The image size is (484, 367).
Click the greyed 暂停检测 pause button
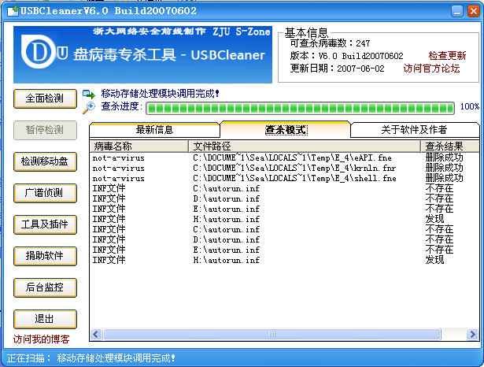point(45,130)
